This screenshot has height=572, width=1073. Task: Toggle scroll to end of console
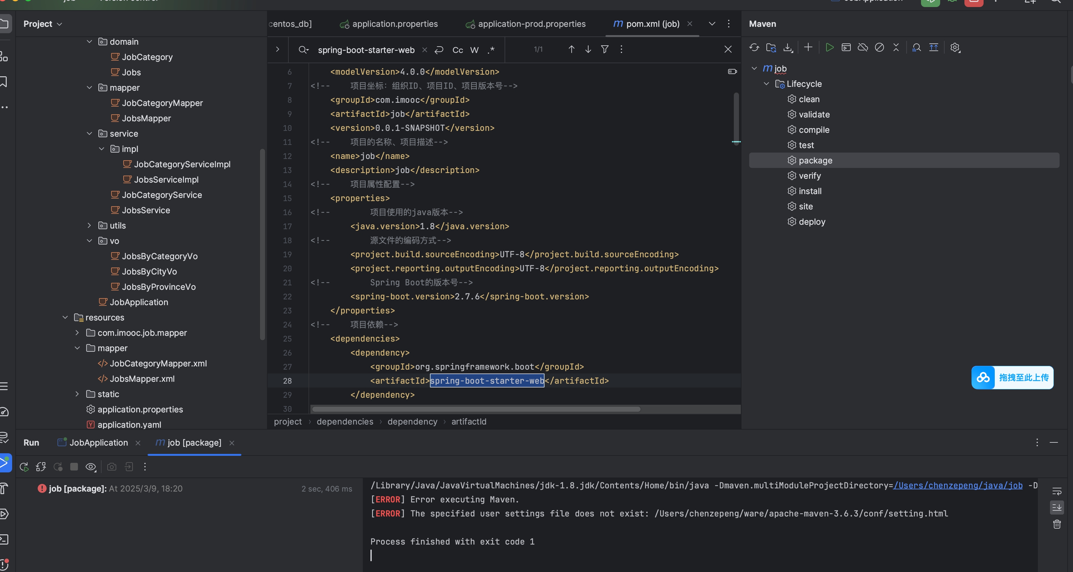click(x=1057, y=508)
